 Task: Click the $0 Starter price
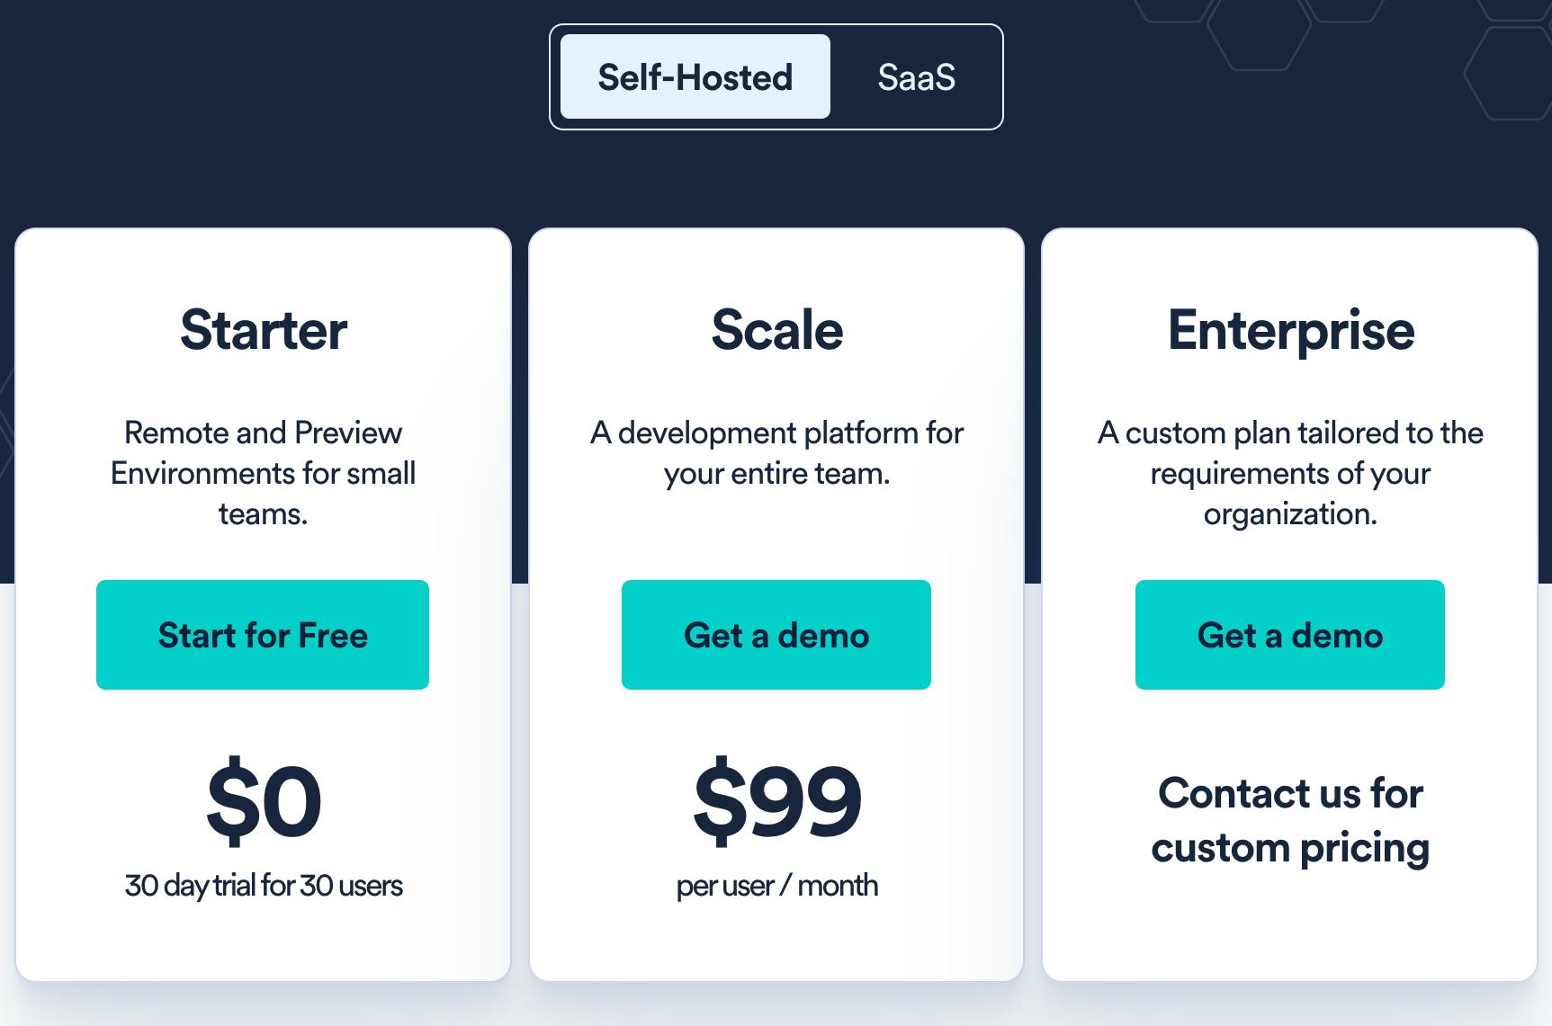263,800
